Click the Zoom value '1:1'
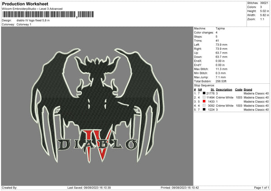Viewport: 271px width, 191px height. [262, 19]
